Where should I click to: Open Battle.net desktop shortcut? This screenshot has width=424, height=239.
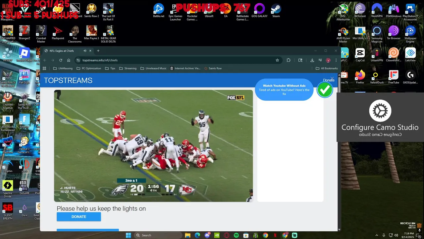[159, 11]
